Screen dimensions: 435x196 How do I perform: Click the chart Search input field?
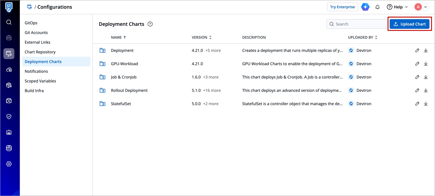pos(359,24)
